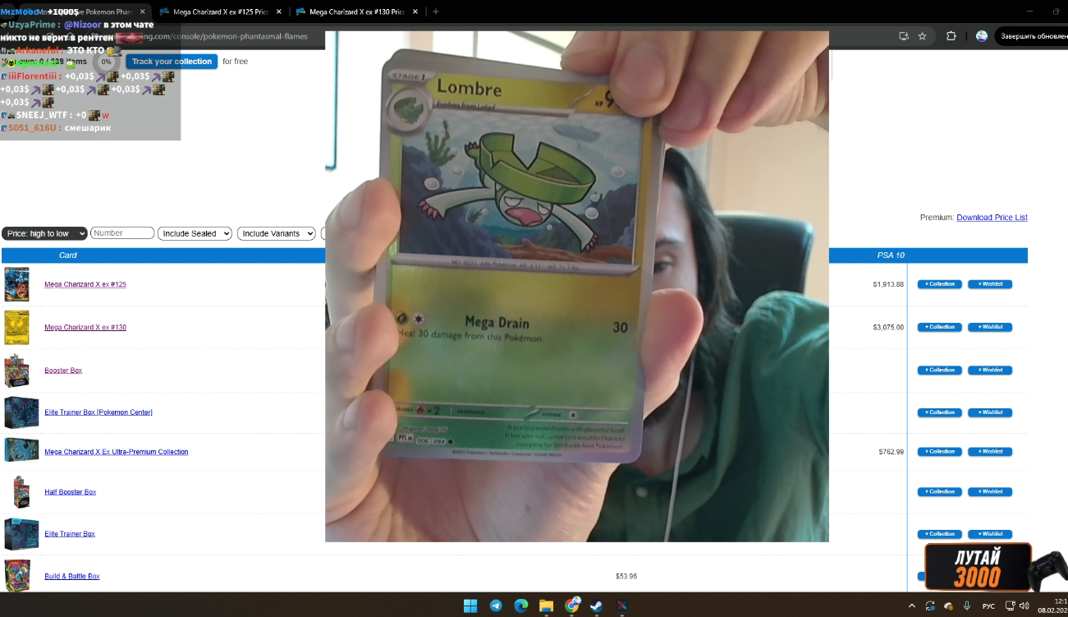Viewport: 1068px width, 617px height.
Task: Switch to Mega Charizard X ex #130 tab
Action: (357, 12)
